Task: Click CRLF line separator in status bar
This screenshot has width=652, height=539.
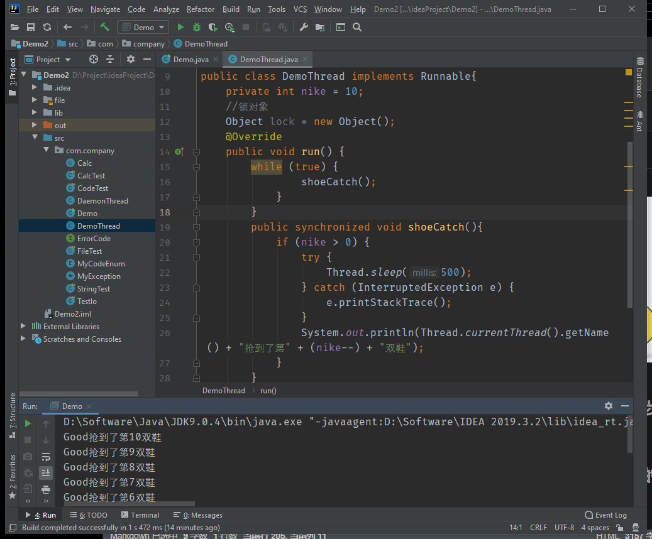Action: 538,527
